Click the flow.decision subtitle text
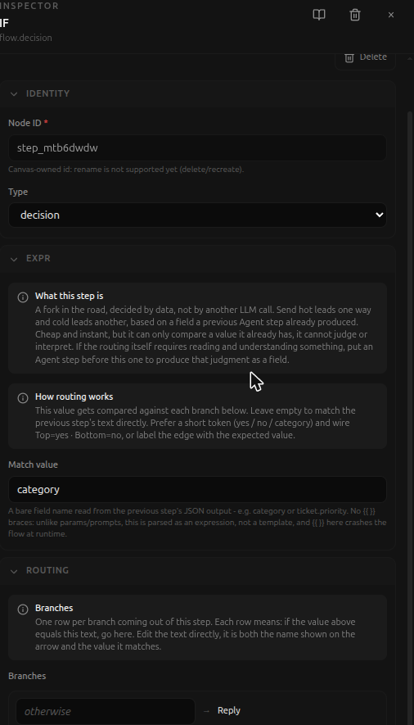Image resolution: width=414 pixels, height=725 pixels. (x=26, y=38)
